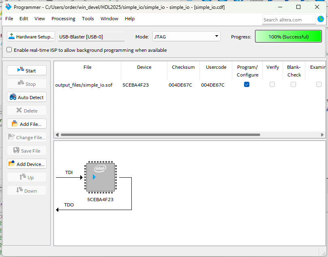The width and height of the screenshot is (328, 257).
Task: Click the TDO label in chain diagram
Action: (x=69, y=205)
